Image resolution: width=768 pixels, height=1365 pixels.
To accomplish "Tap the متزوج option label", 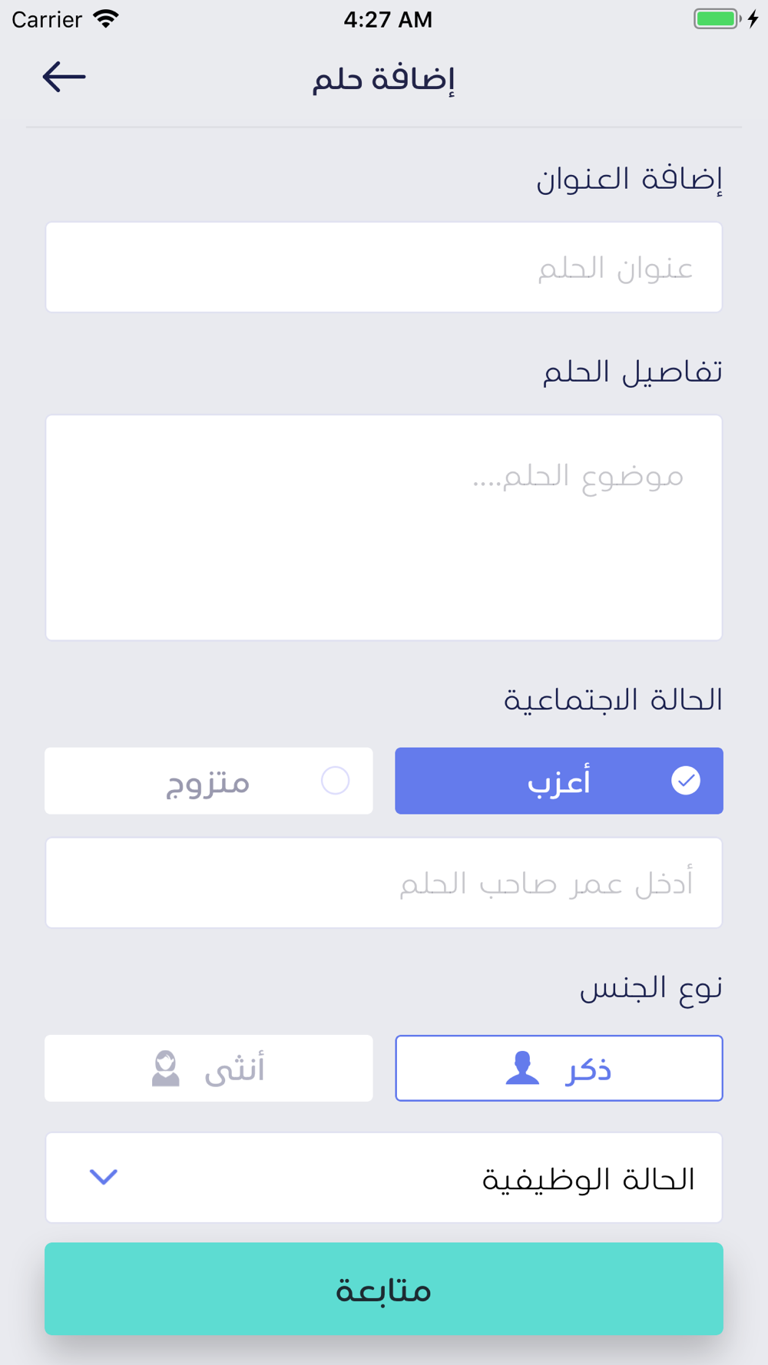I will 208,782.
